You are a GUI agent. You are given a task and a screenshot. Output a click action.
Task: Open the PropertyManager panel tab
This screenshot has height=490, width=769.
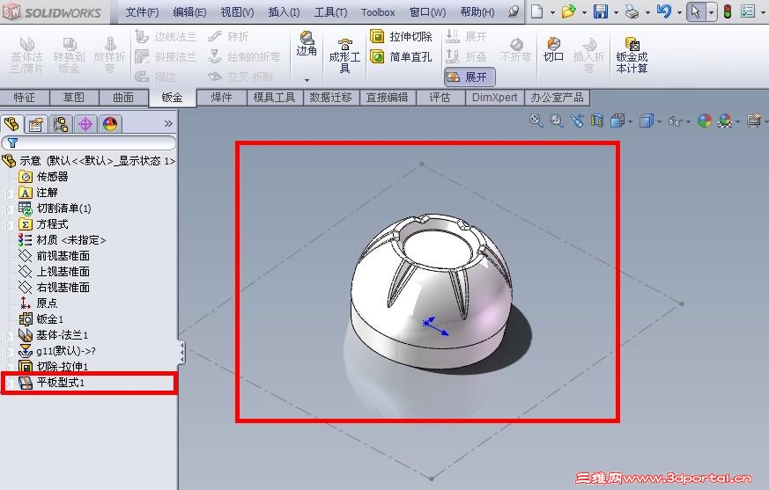pos(36,124)
